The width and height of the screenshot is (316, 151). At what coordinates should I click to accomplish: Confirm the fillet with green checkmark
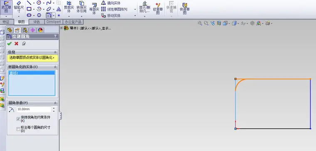9,43
